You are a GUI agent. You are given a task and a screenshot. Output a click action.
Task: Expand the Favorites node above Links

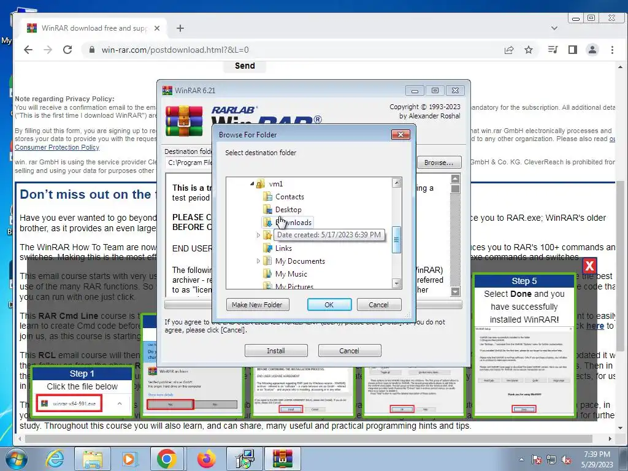click(x=258, y=235)
